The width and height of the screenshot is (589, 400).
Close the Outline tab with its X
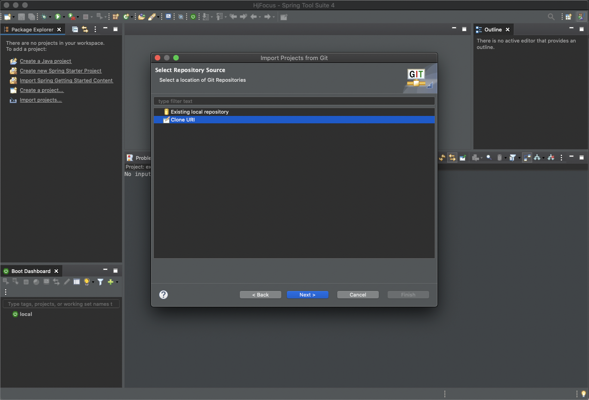508,30
